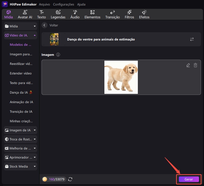This screenshot has height=186, width=204.
Task: Open the Legendas panel
Action: click(x=58, y=14)
